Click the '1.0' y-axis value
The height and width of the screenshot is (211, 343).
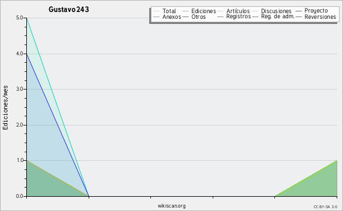[19, 160]
